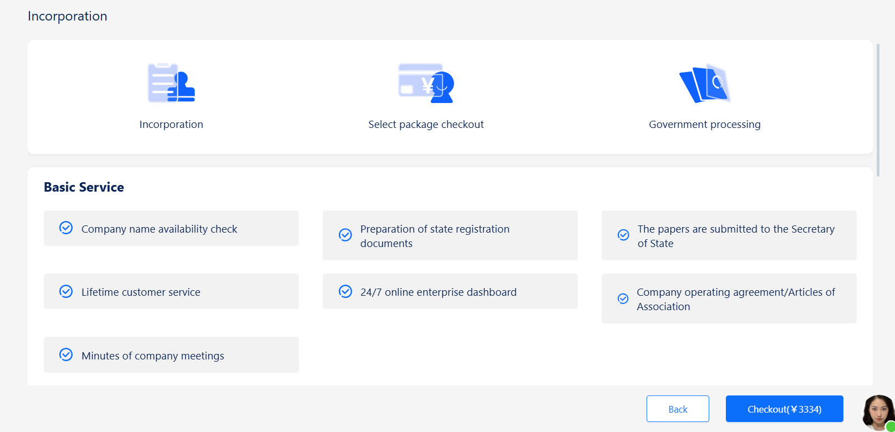Click the page scrollbar thumb
895x432 pixels.
click(878, 110)
